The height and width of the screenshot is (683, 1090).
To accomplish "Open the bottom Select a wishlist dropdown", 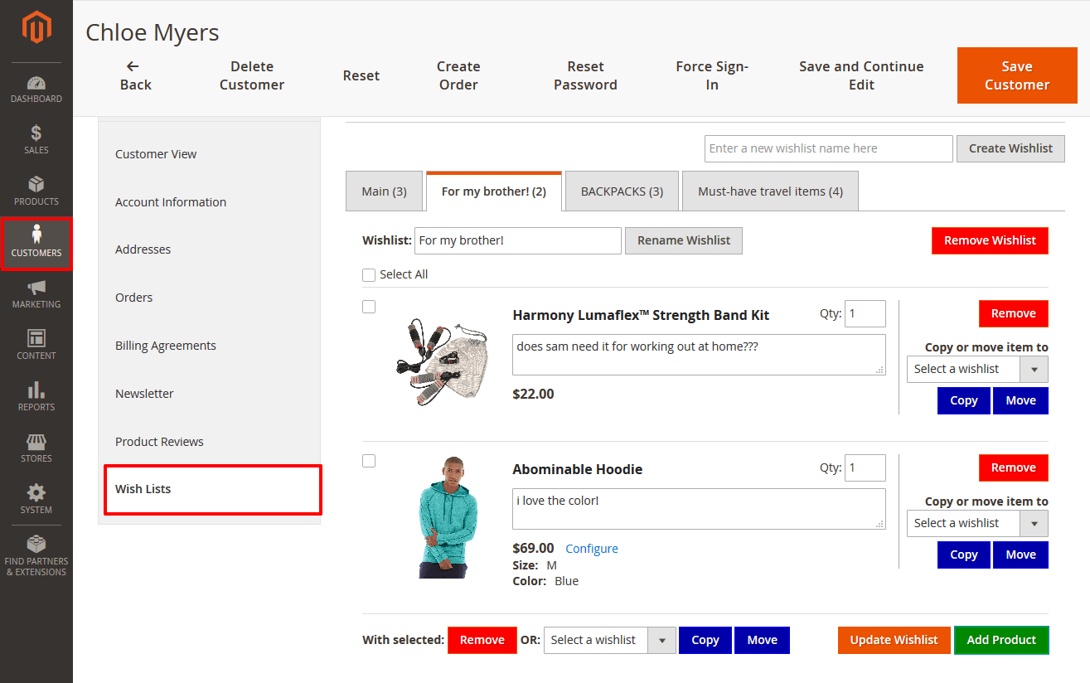I will (x=661, y=640).
